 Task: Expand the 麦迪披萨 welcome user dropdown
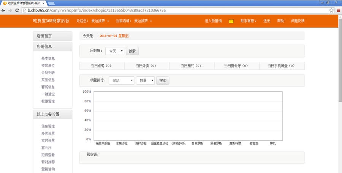click(x=100, y=21)
